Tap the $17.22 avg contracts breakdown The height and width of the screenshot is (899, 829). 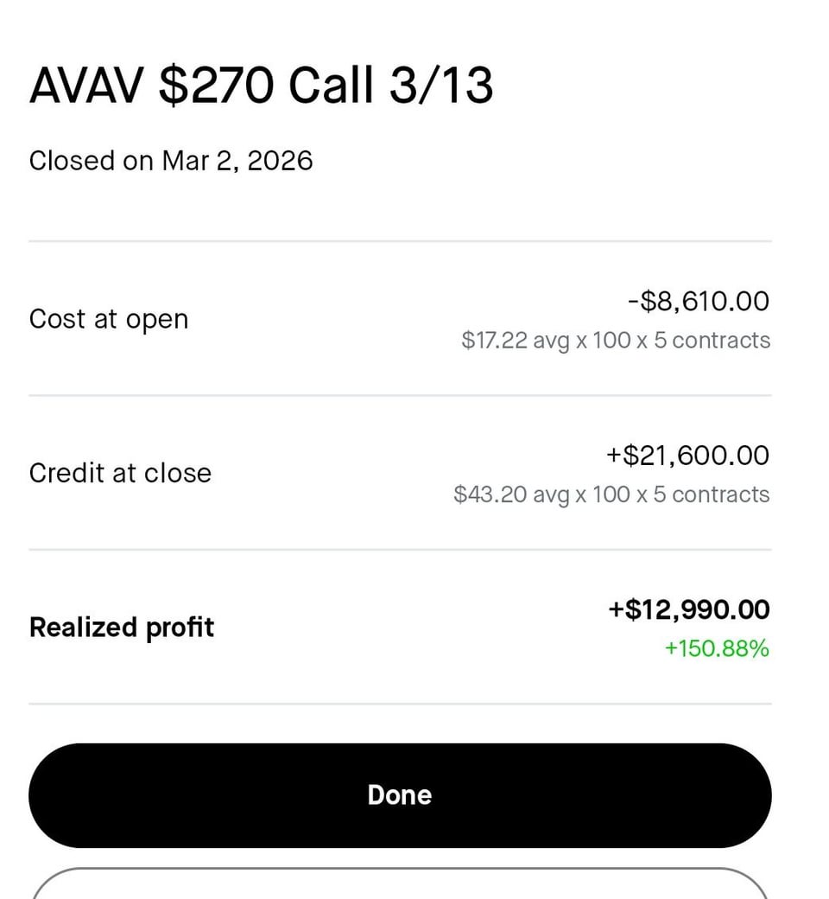pos(616,341)
